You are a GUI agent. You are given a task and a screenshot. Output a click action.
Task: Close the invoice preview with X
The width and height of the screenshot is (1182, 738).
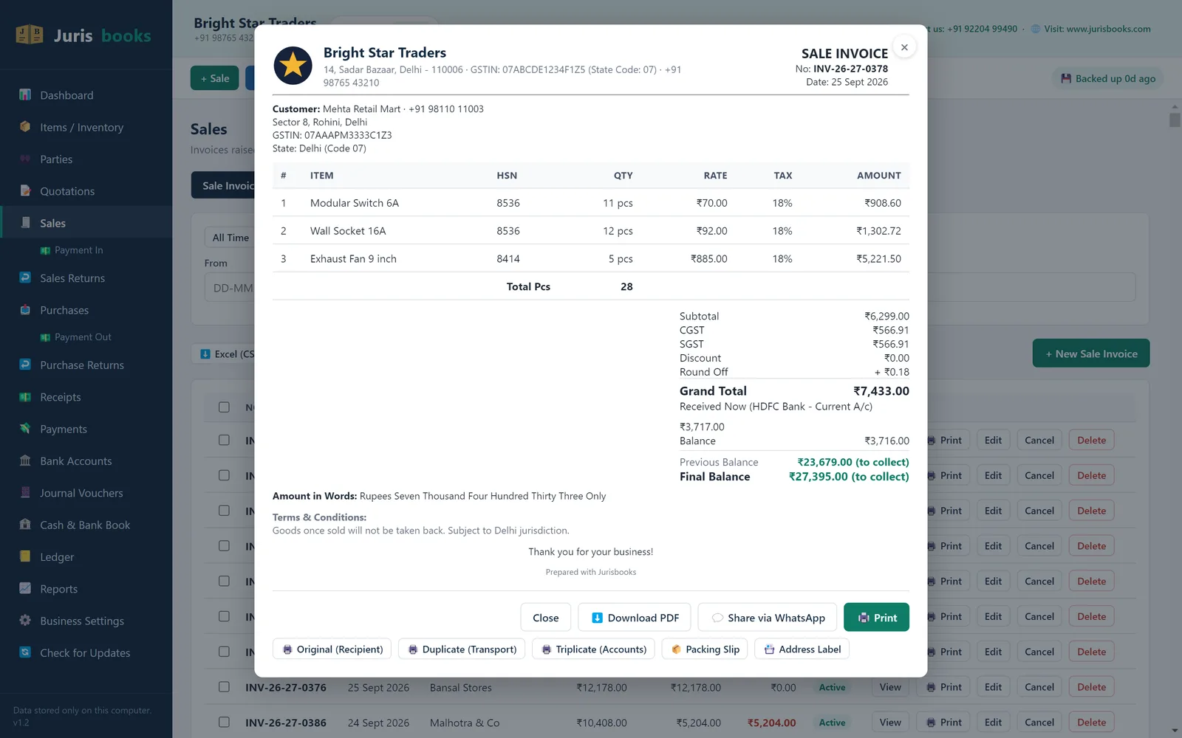pos(904,47)
